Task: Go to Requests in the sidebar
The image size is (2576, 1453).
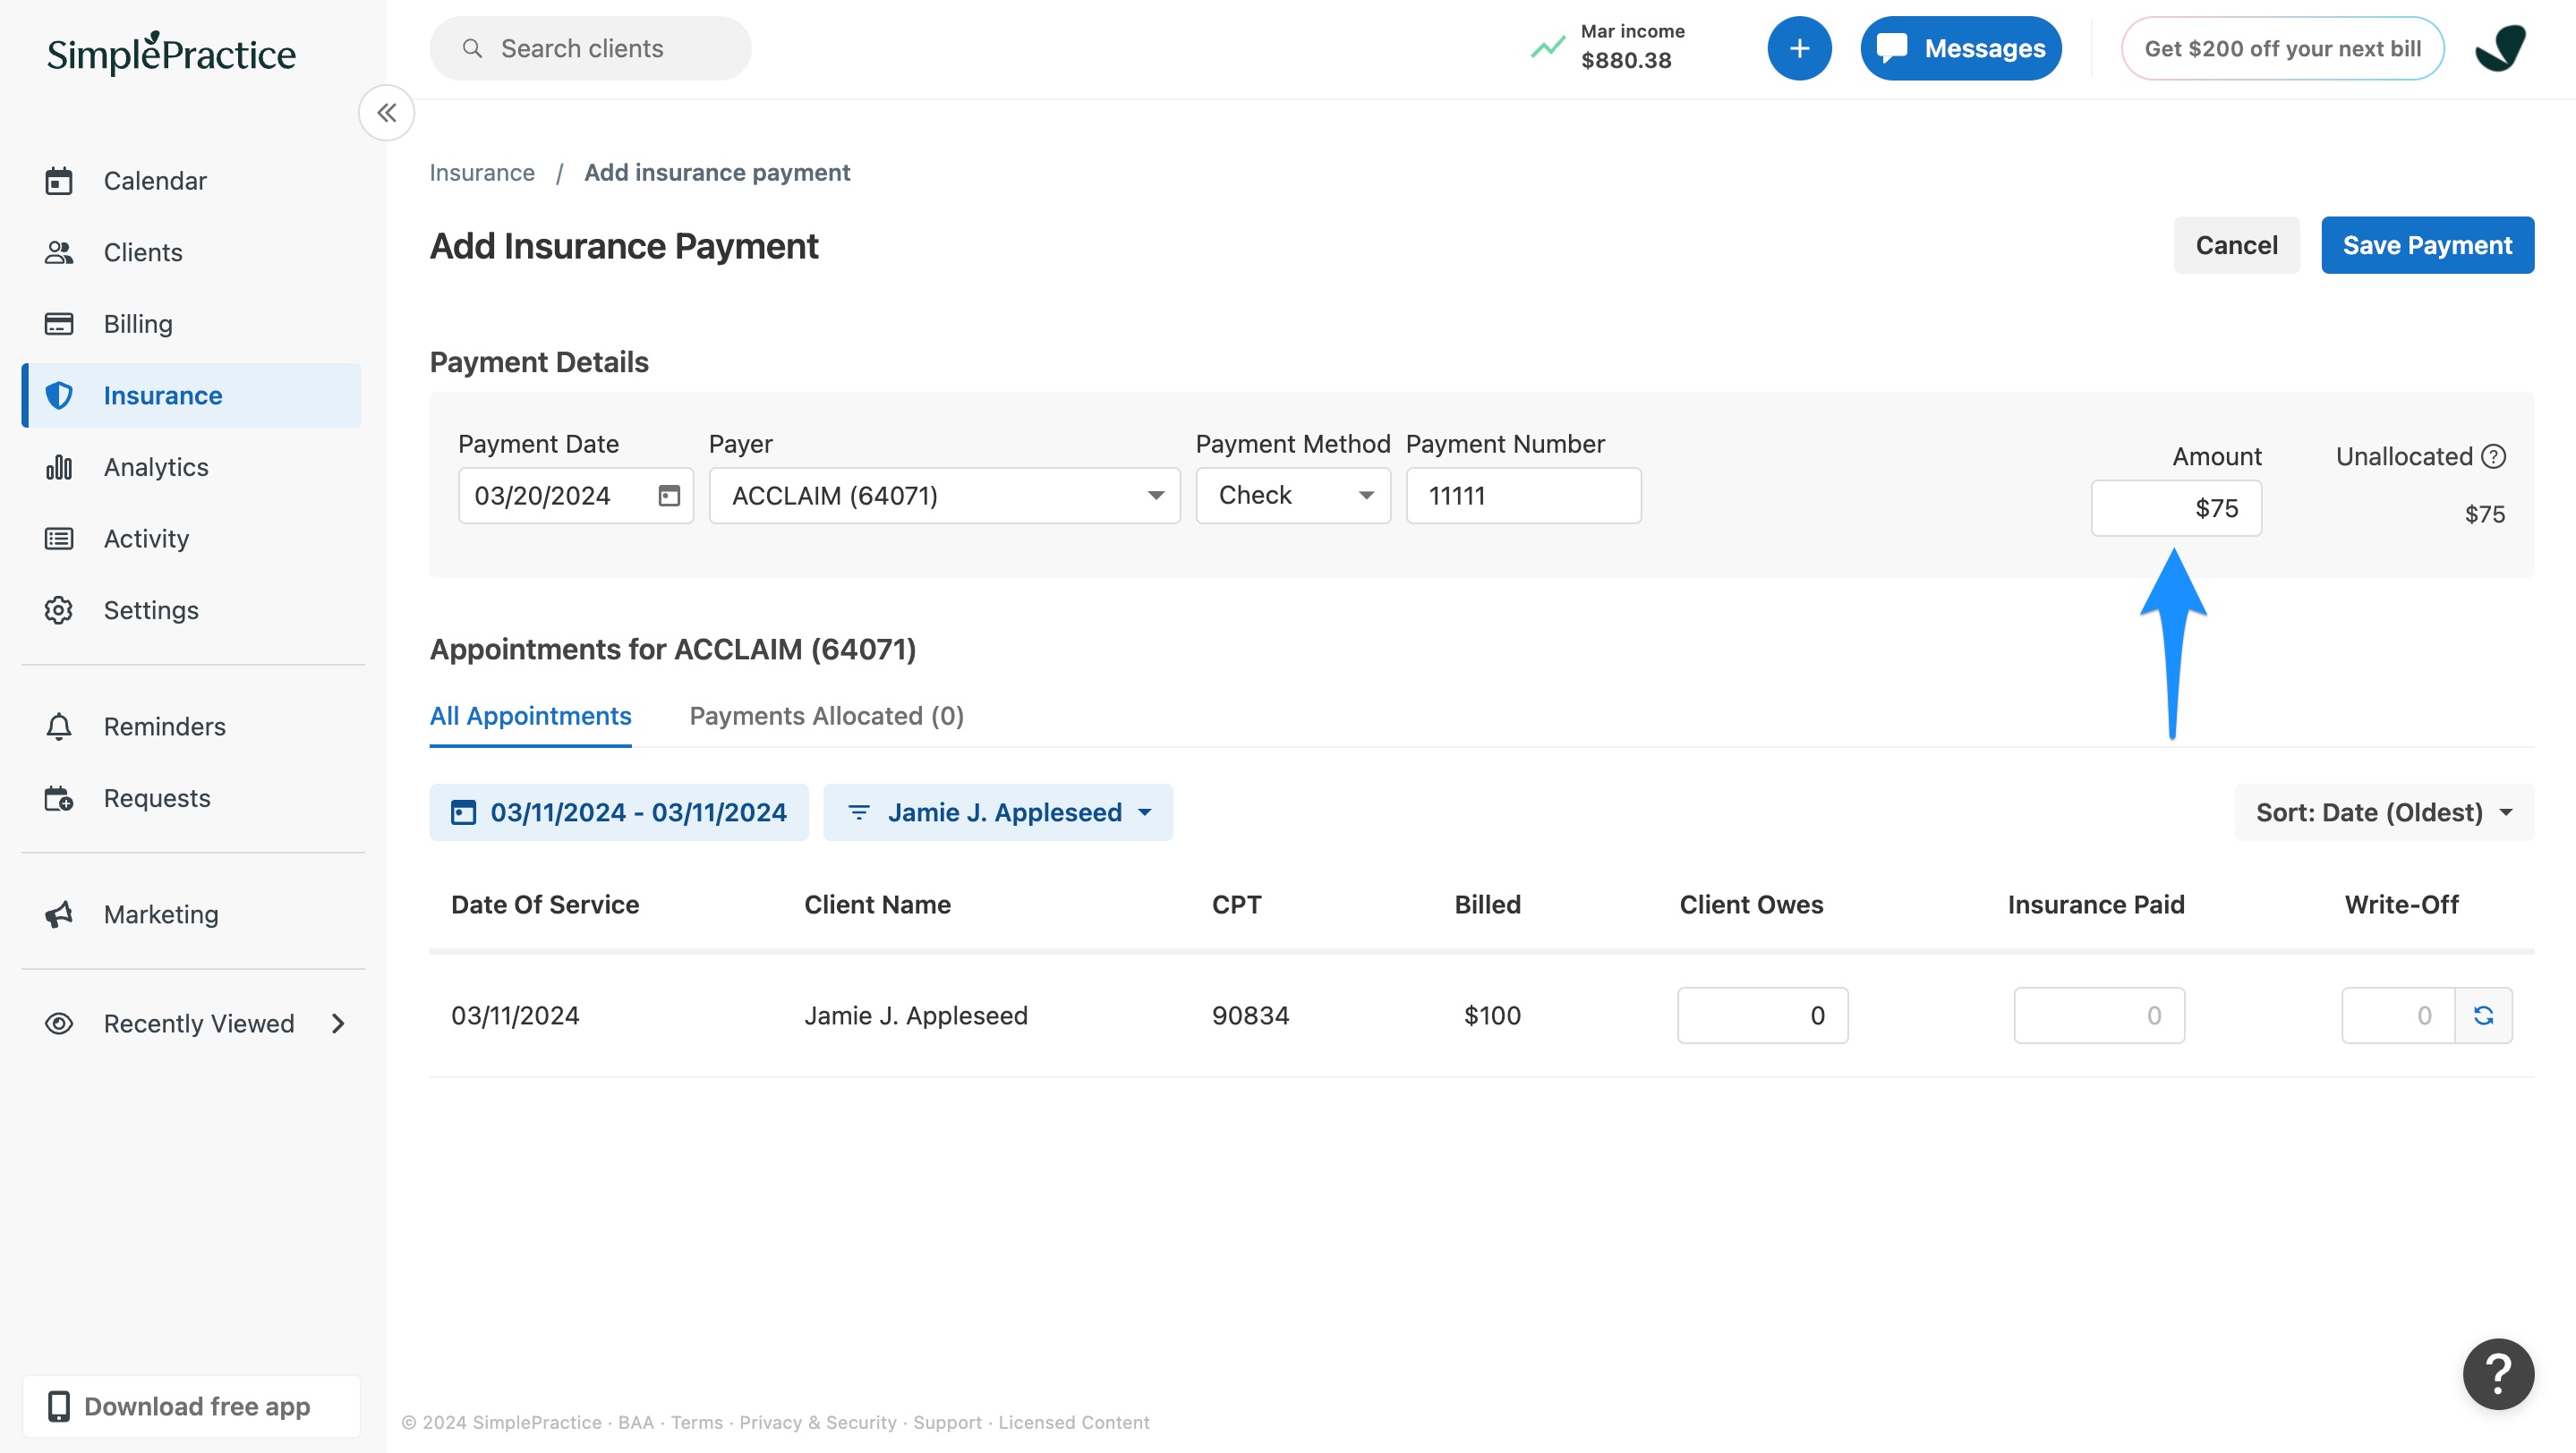Action: point(192,797)
